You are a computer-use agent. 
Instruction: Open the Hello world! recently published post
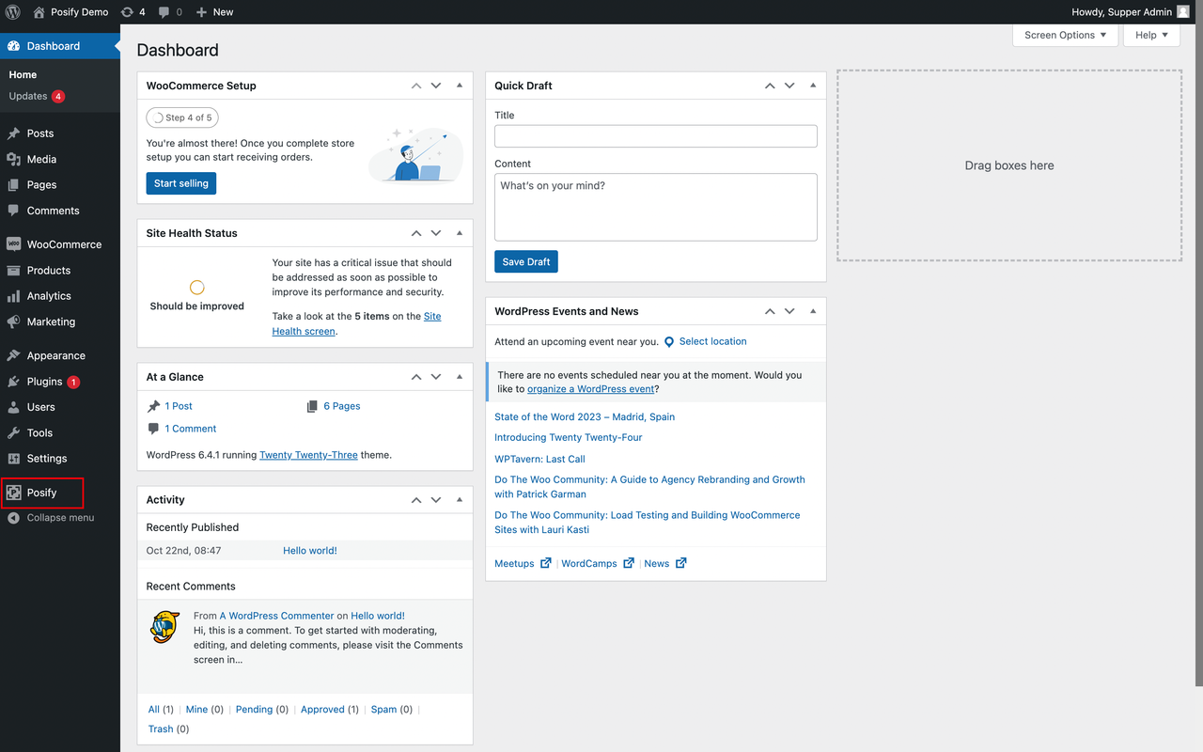(310, 551)
